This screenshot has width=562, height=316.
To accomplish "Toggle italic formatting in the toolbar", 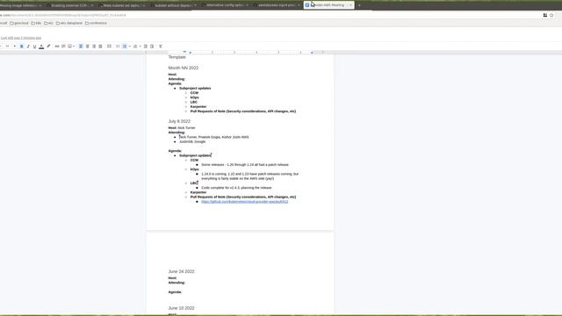I will tap(28, 47).
